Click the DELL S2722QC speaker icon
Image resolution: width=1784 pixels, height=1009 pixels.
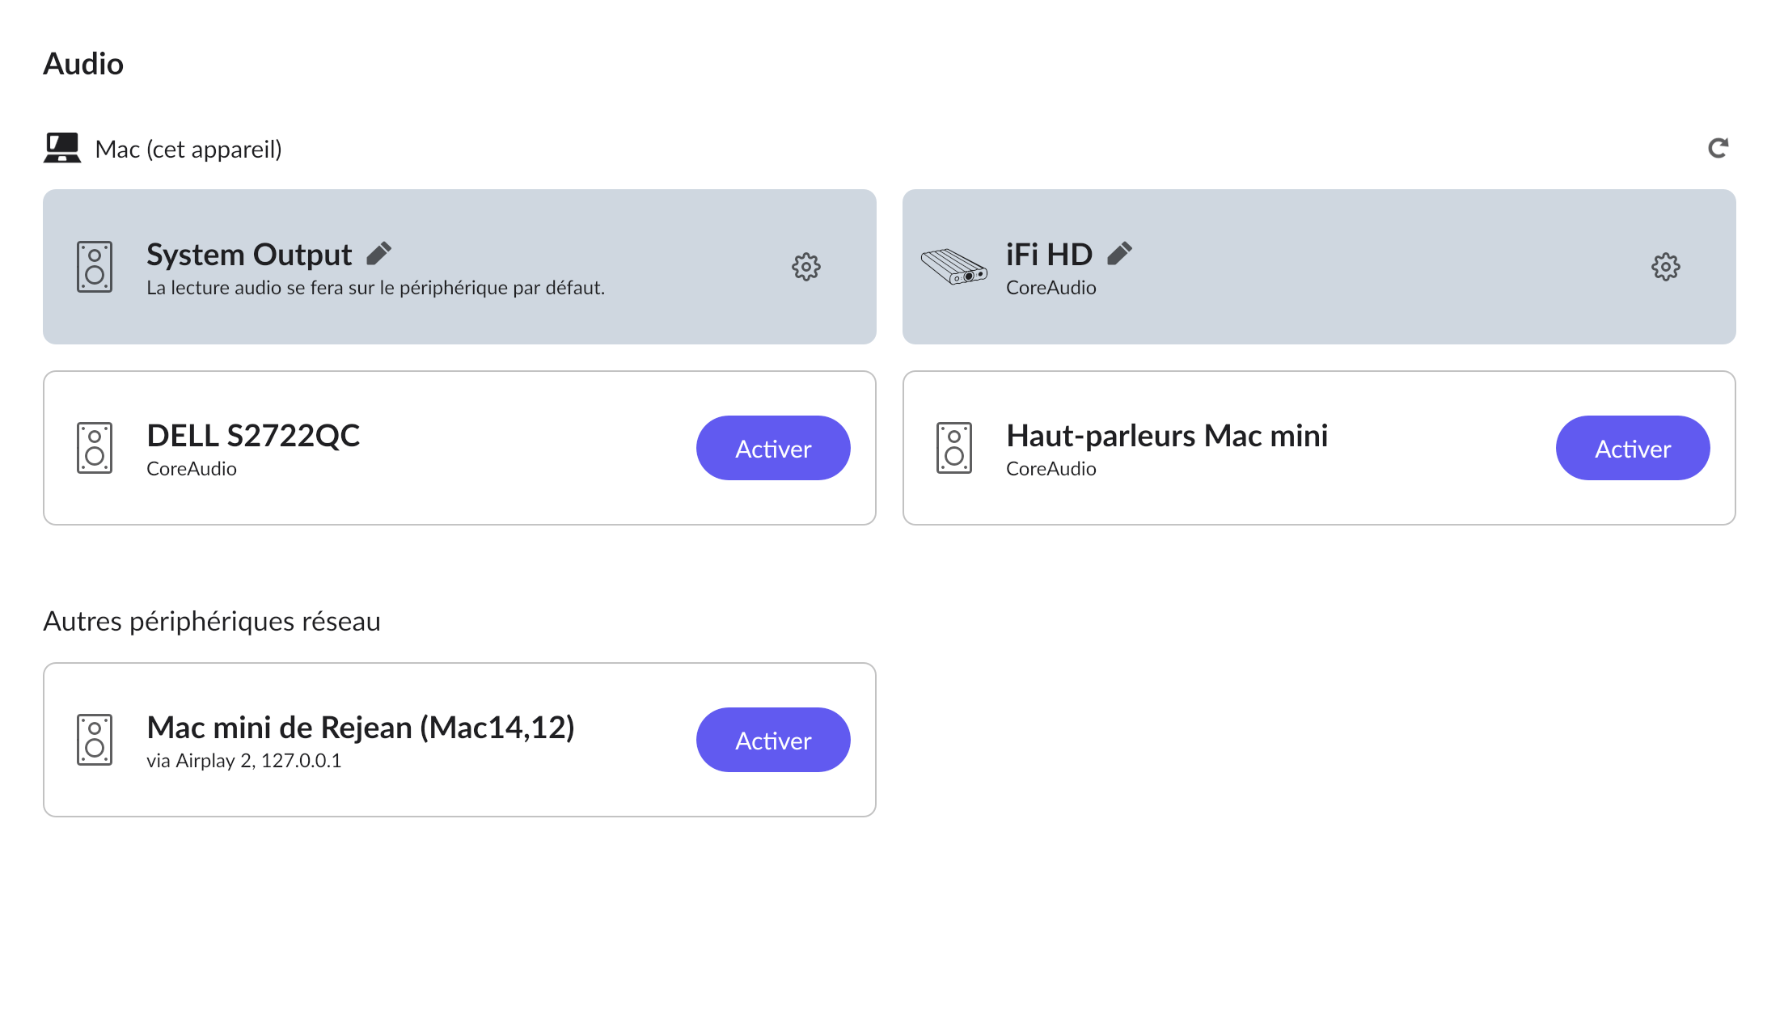click(x=95, y=448)
